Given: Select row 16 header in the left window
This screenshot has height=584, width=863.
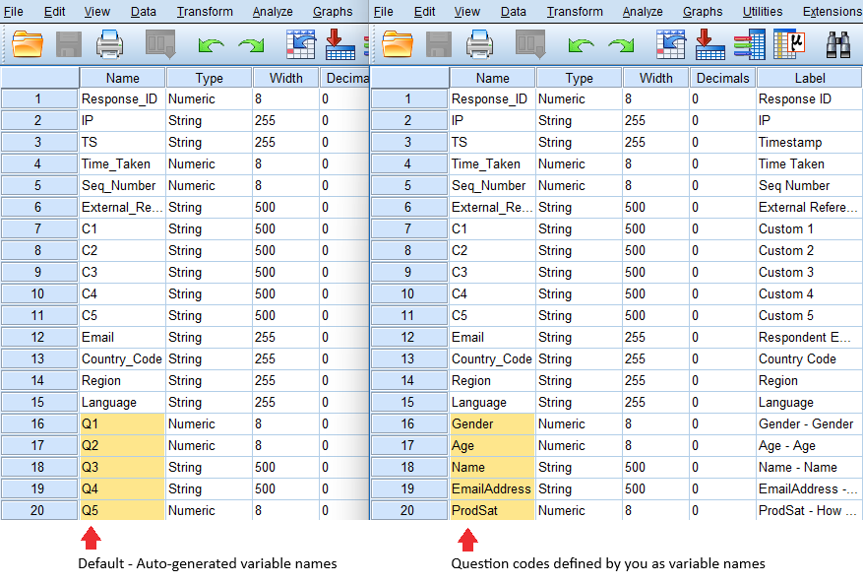Looking at the screenshot, I should 39,423.
